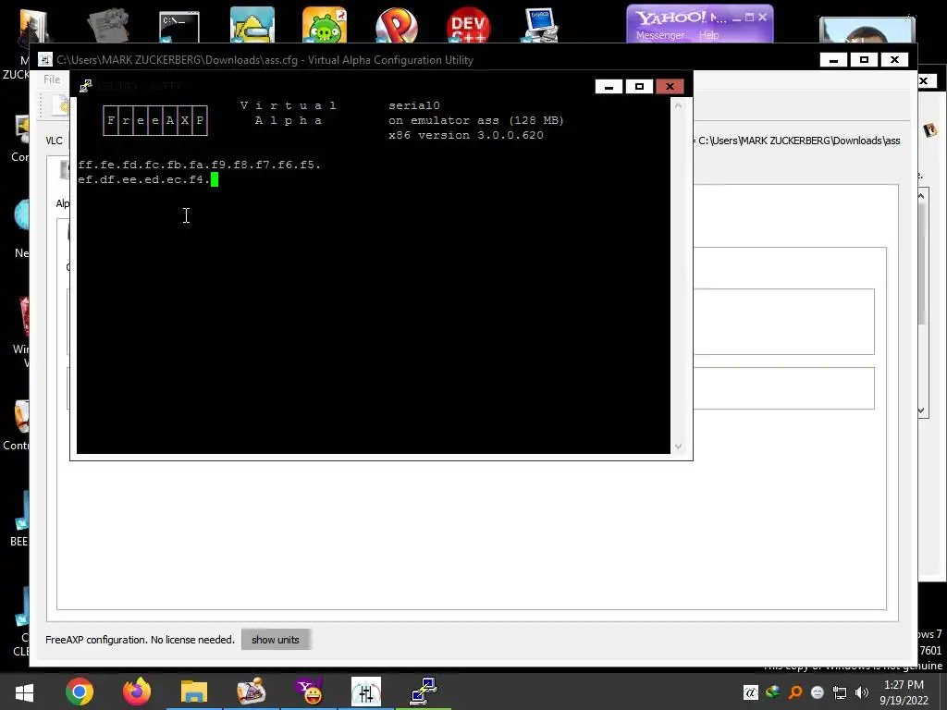947x710 pixels.
Task: Switch to the PuTTY terminal taskbar icon
Action: pyautogui.click(x=424, y=692)
